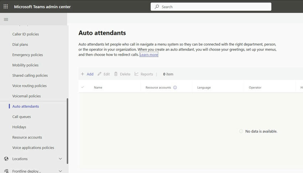Sort by the Language column header
The image size is (303, 173).
[x=204, y=87]
